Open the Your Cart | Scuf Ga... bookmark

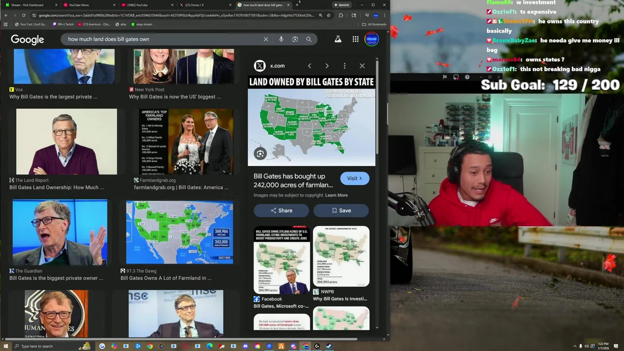point(30,24)
